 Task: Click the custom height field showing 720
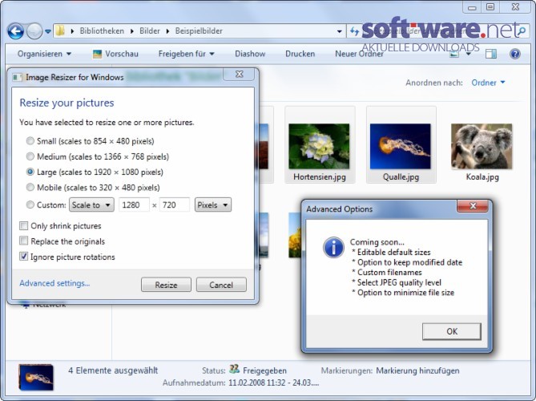175,205
